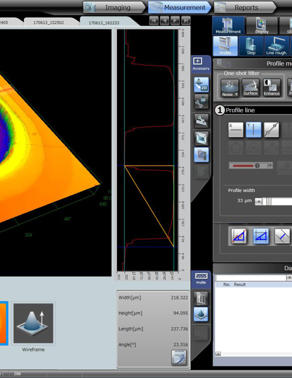This screenshot has width=292, height=378.
Task: Click the Measurement panel button
Action: [228, 26]
